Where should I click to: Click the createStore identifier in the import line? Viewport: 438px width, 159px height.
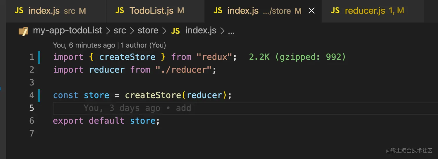click(x=127, y=57)
